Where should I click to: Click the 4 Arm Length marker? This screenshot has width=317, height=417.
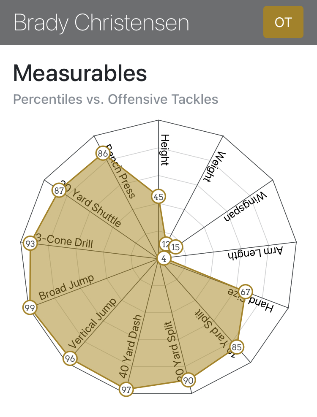164,258
